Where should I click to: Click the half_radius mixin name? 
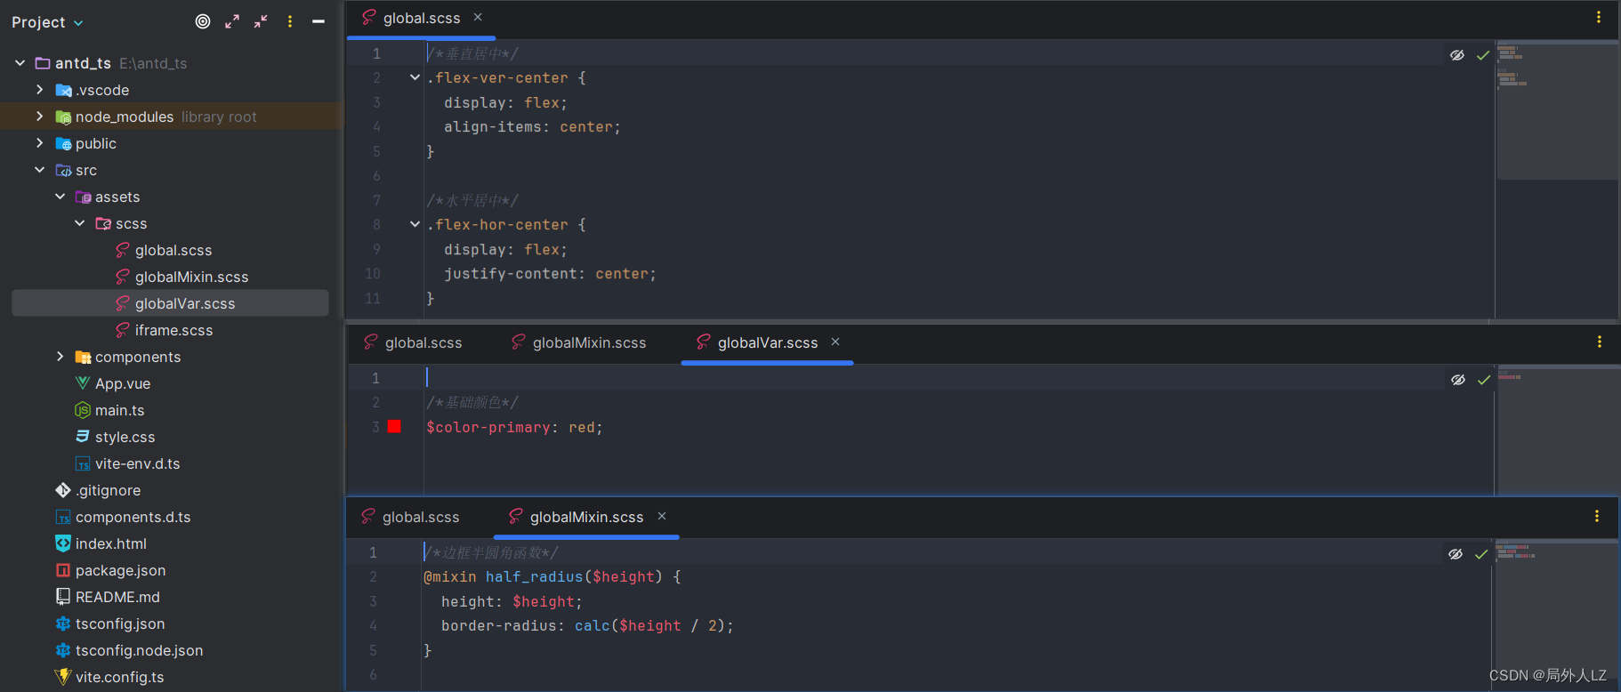pos(534,577)
